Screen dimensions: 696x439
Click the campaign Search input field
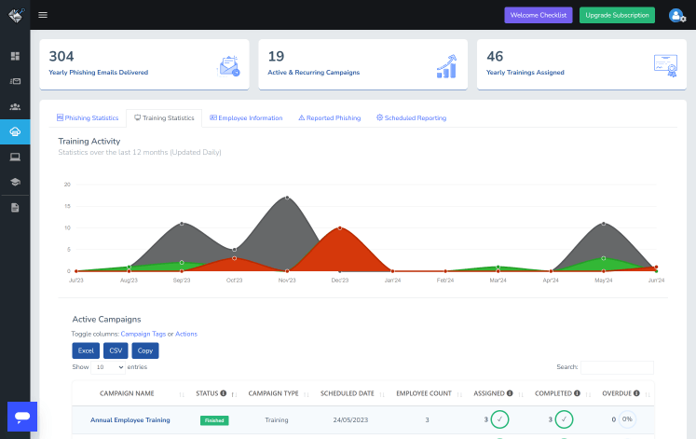pos(617,367)
